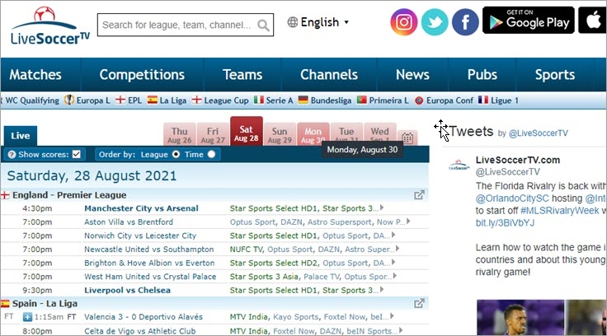This screenshot has width=607, height=336.
Task: Open La Liga pop-out icon
Action: (x=419, y=304)
